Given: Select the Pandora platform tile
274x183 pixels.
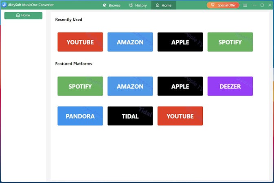Looking at the screenshot, I should pyautogui.click(x=80, y=116).
